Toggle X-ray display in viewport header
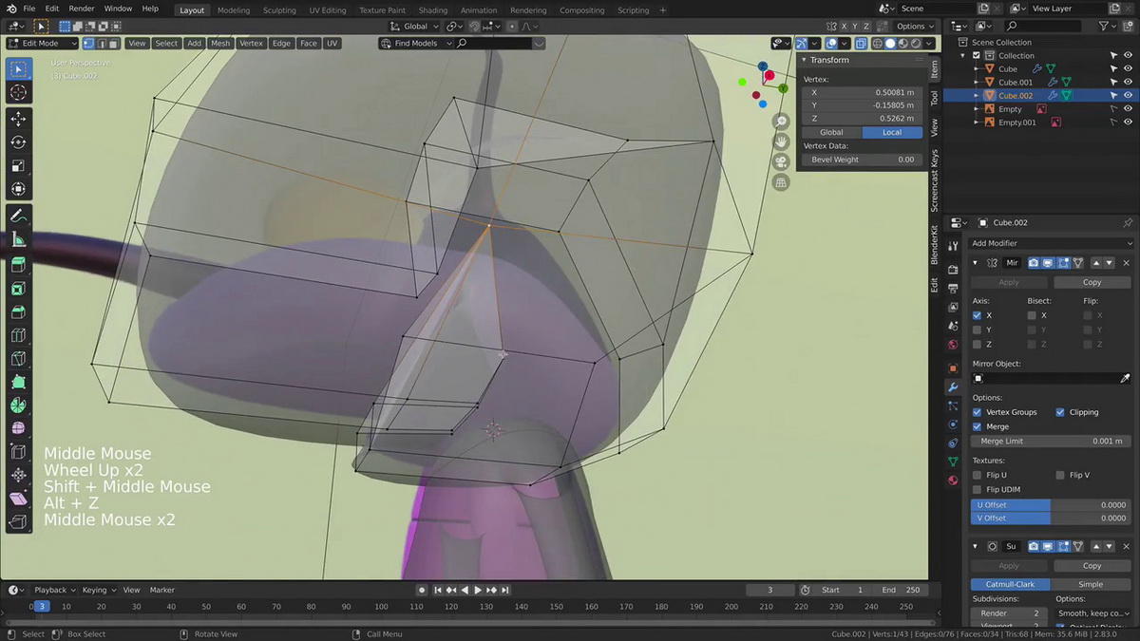Image resolution: width=1140 pixels, height=641 pixels. click(x=861, y=43)
